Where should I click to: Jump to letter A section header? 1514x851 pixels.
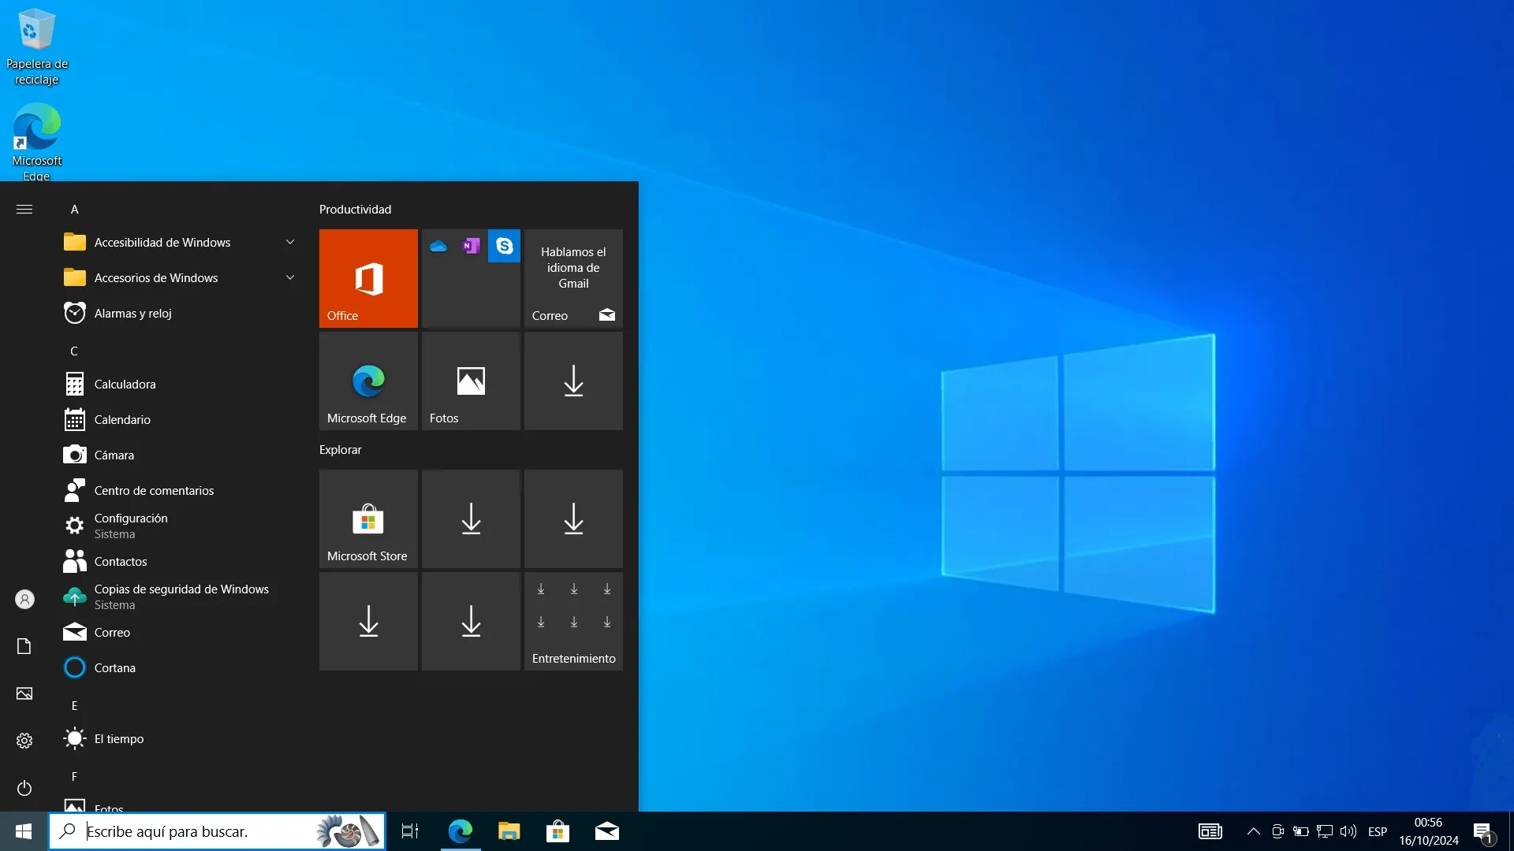click(x=75, y=210)
